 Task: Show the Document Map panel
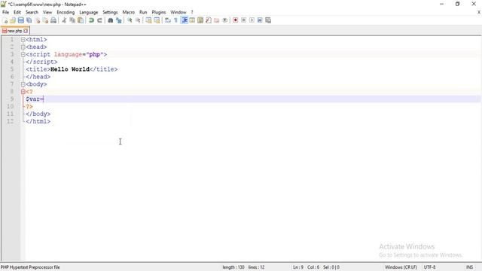click(x=200, y=20)
